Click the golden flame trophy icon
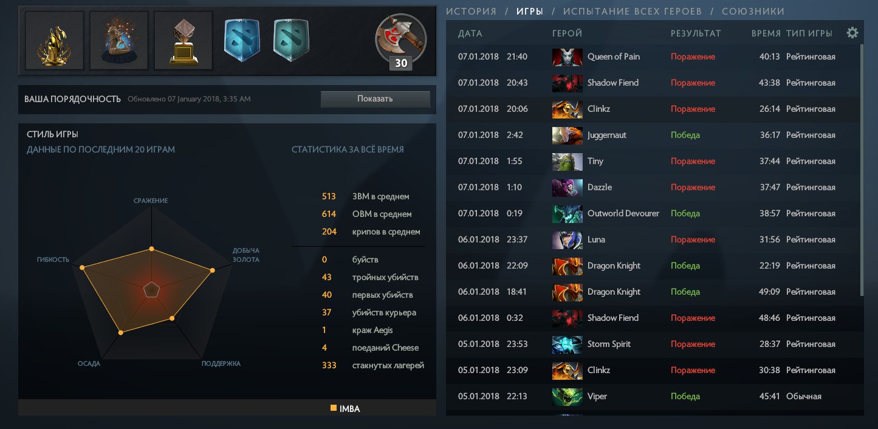 point(55,41)
